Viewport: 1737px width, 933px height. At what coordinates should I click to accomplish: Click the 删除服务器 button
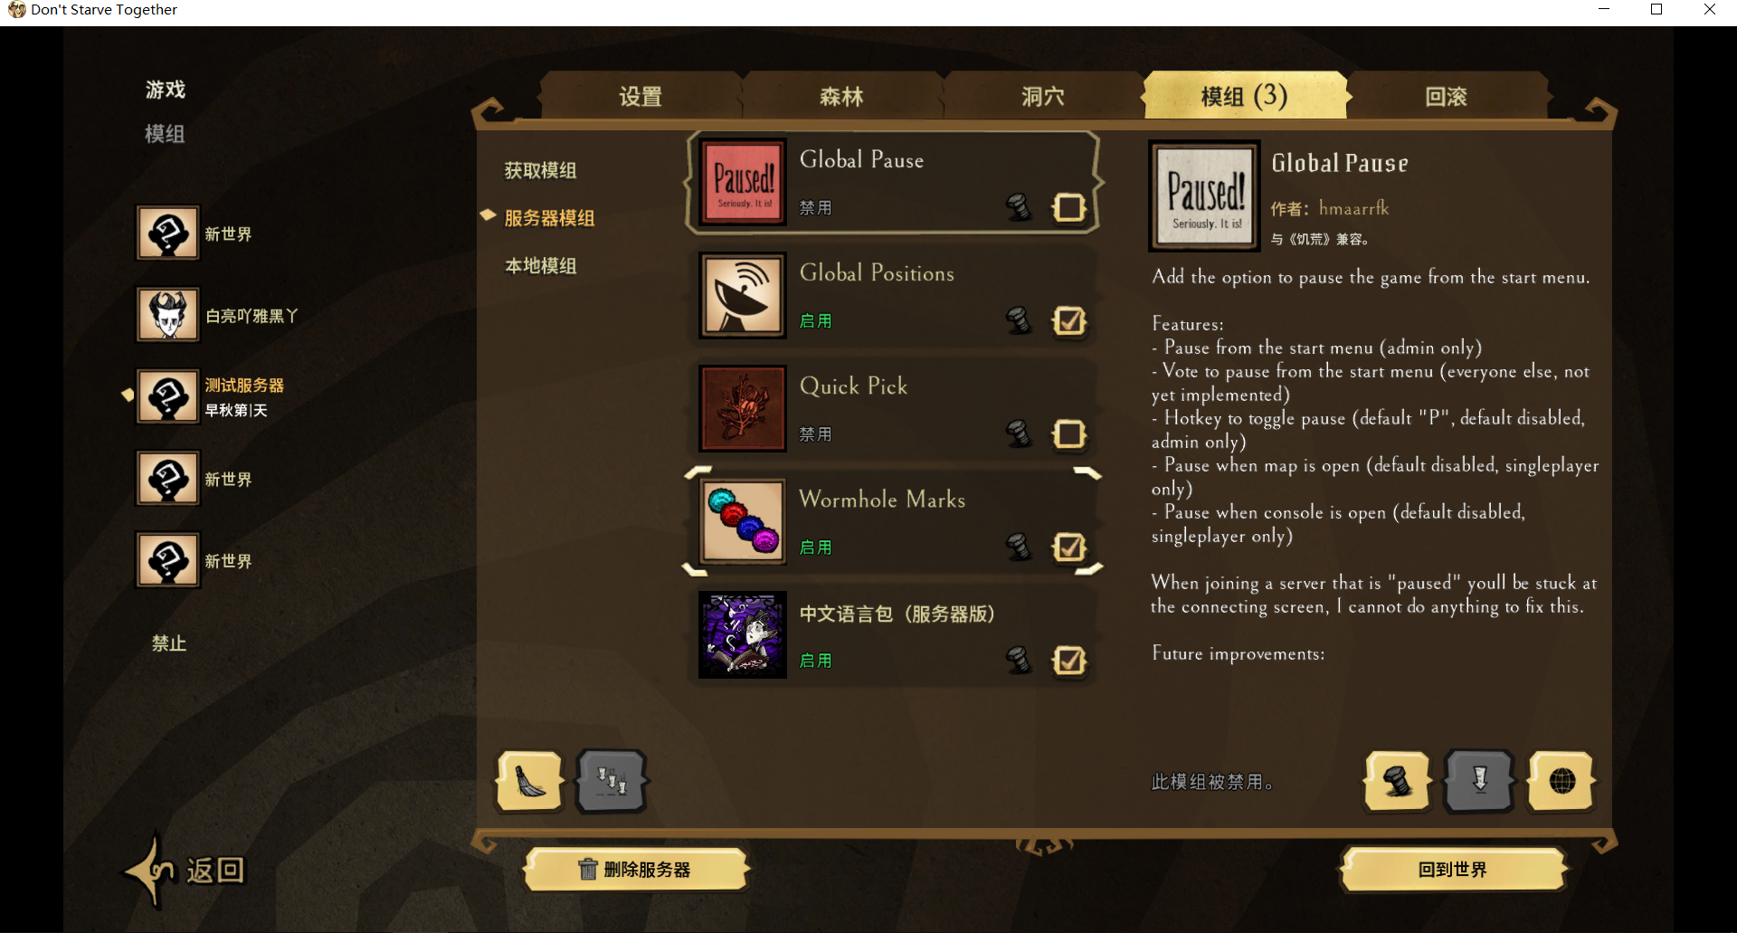pos(637,870)
